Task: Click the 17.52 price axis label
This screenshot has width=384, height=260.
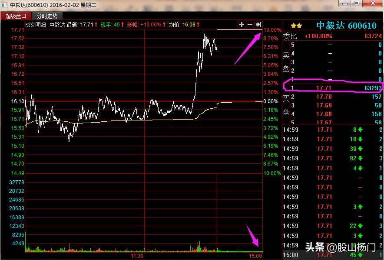Action: coord(18,39)
